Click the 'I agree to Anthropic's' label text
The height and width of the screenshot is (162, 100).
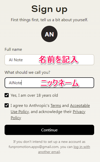30,106
